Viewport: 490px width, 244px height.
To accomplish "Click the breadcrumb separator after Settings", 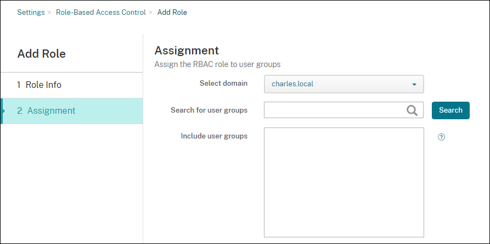I will tap(49, 12).
